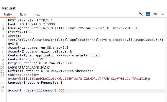Click the User-Agent header name
Image resolution: width=167 pixels, height=102 pixels.
tap(17, 28)
